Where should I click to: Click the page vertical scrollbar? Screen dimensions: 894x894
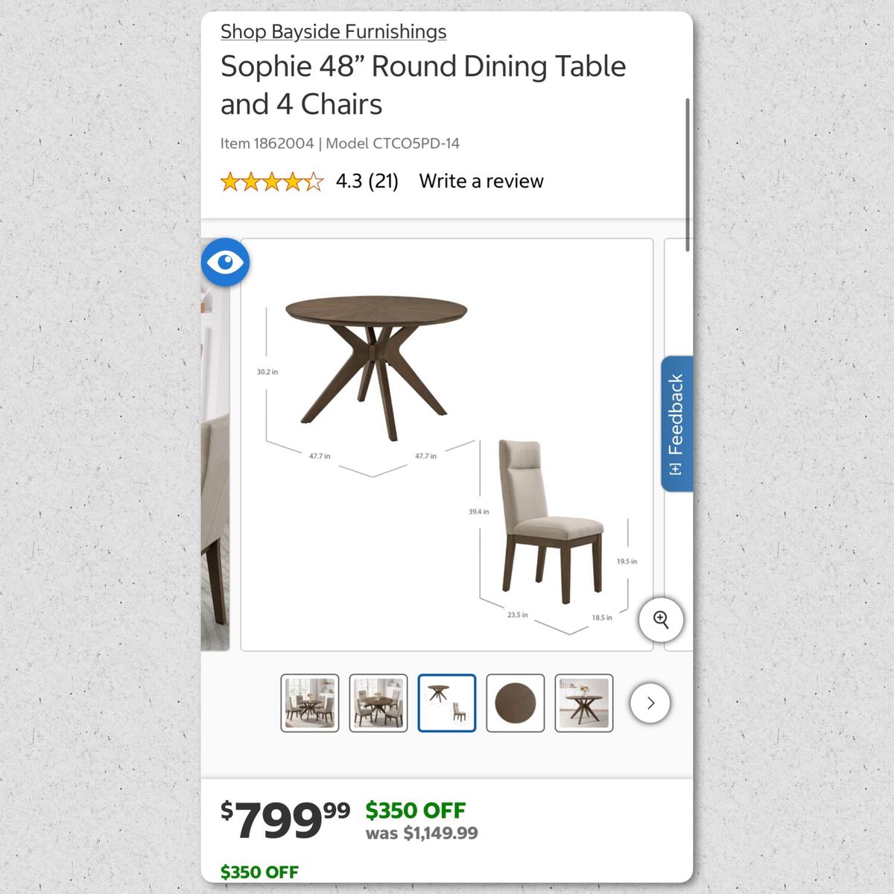click(687, 175)
